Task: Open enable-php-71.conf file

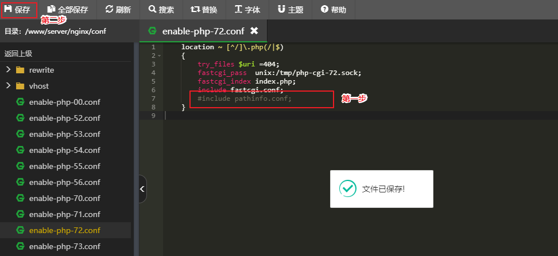Action: click(x=65, y=214)
